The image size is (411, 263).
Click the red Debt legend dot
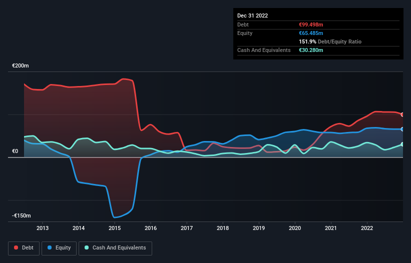pos(16,247)
